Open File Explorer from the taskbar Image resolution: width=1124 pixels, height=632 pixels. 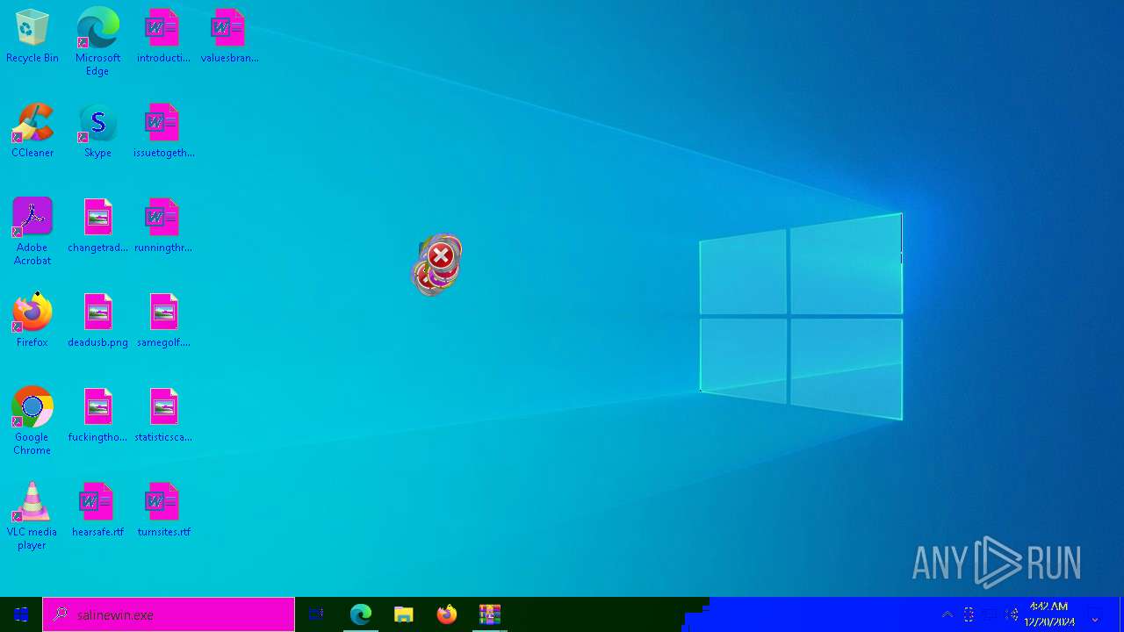pyautogui.click(x=403, y=614)
